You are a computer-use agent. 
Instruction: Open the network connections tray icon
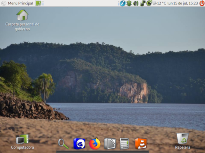pyautogui.click(x=143, y=3)
